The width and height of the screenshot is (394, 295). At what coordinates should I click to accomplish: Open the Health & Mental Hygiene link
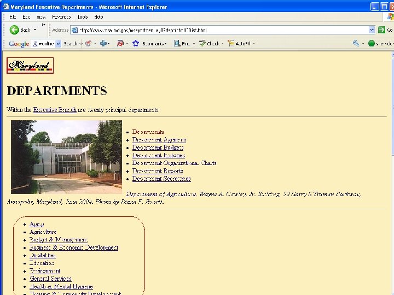coord(61,286)
